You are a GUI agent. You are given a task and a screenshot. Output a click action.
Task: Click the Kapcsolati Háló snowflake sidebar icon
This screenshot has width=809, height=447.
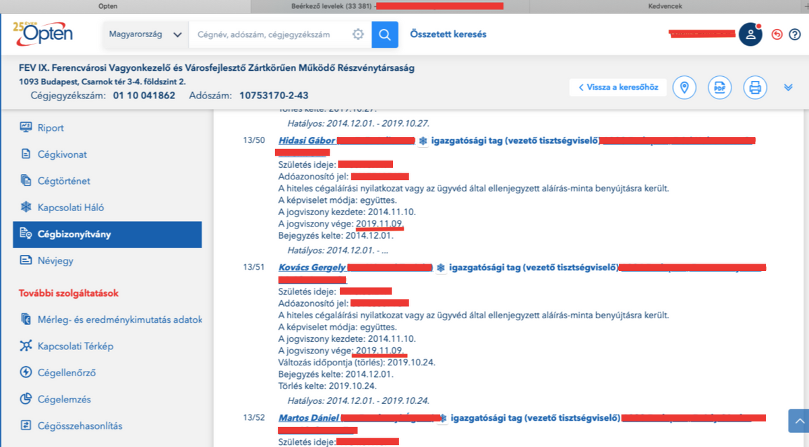(x=26, y=208)
